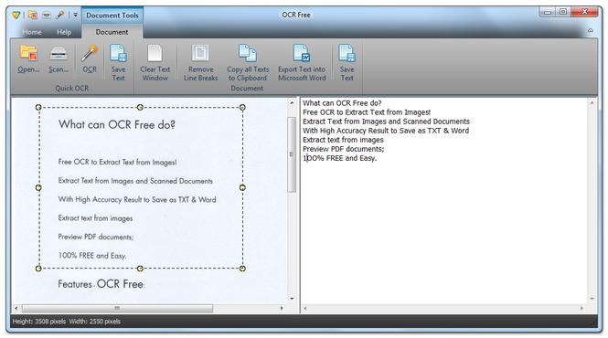Click the top-right selection handle
Viewport: 608px width, 338px height.
(x=242, y=108)
